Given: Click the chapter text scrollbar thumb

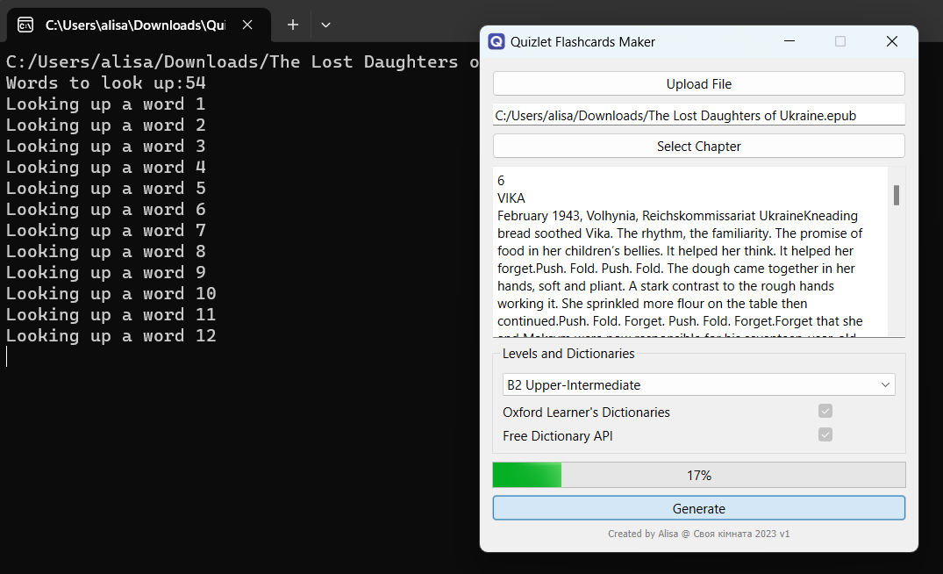Looking at the screenshot, I should click(897, 195).
